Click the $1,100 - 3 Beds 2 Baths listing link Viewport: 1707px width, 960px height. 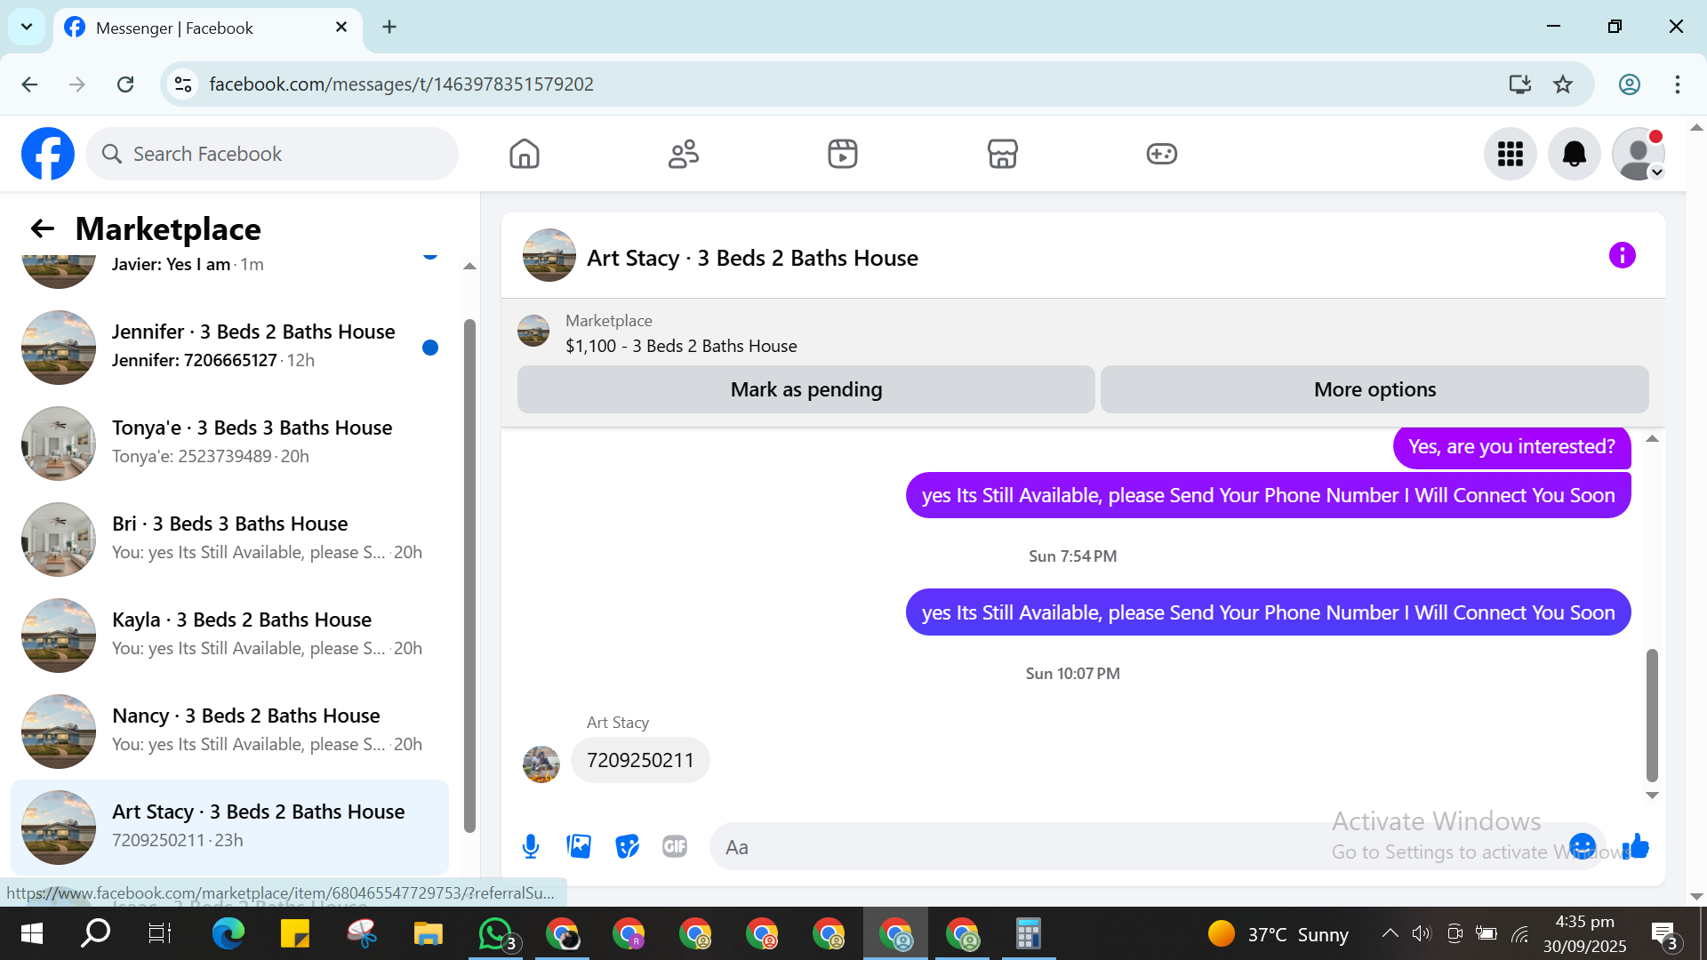[681, 346]
